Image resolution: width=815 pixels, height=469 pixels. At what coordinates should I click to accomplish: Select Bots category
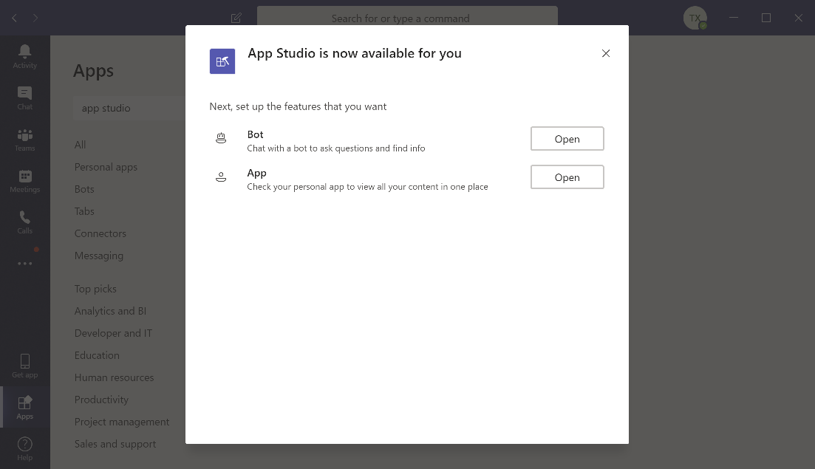click(84, 189)
